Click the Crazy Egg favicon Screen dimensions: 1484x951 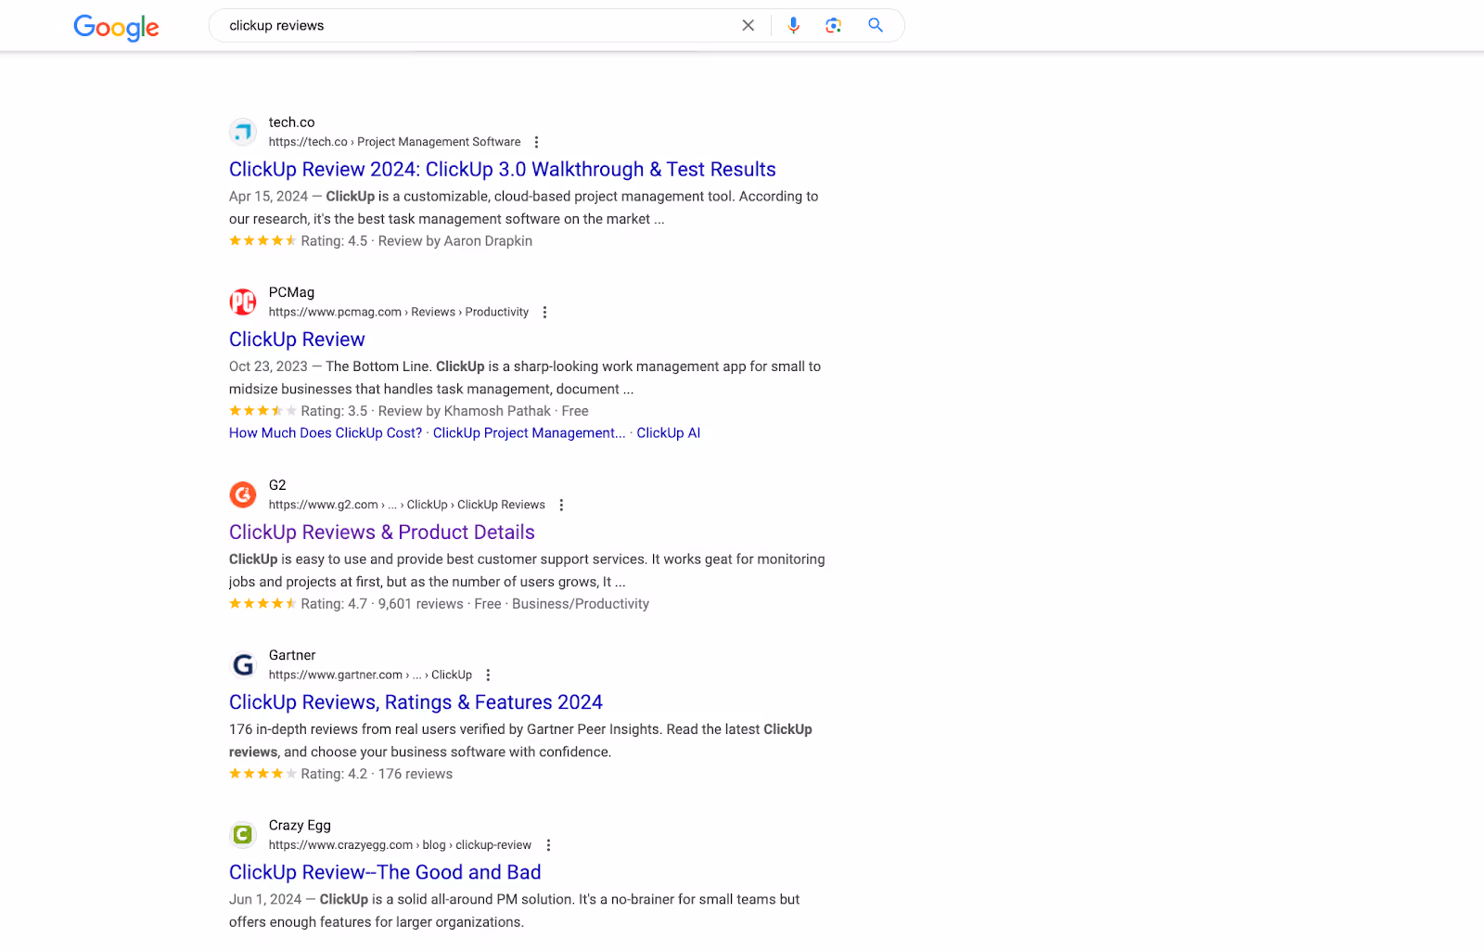click(243, 835)
